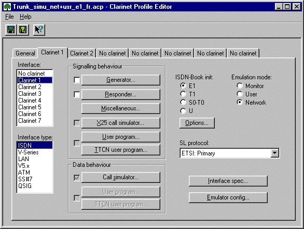Switch to the General tab
304x229 pixels.
click(x=25, y=53)
